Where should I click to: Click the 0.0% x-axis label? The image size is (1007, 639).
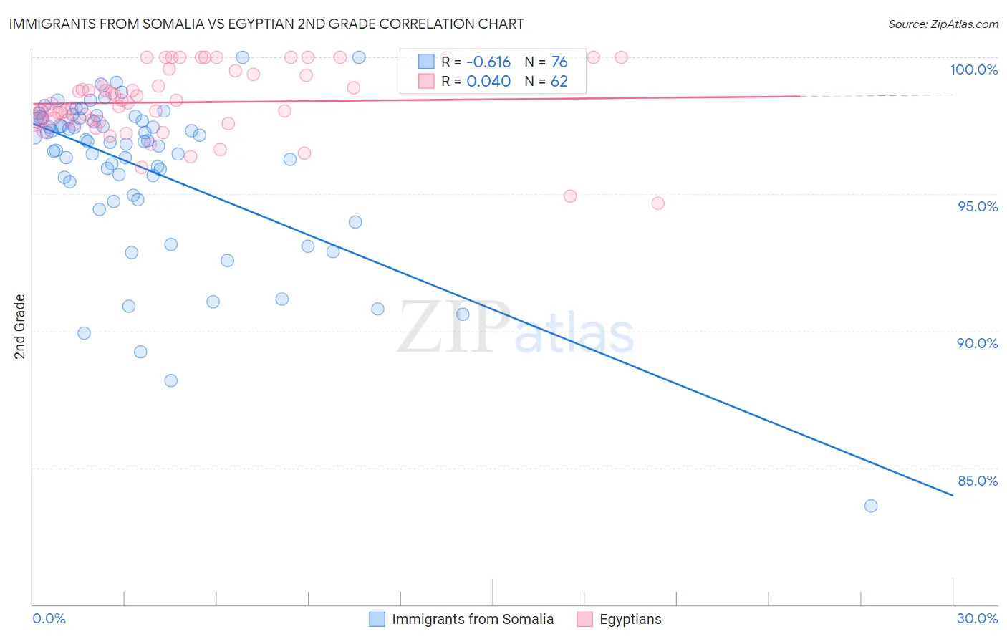click(49, 618)
